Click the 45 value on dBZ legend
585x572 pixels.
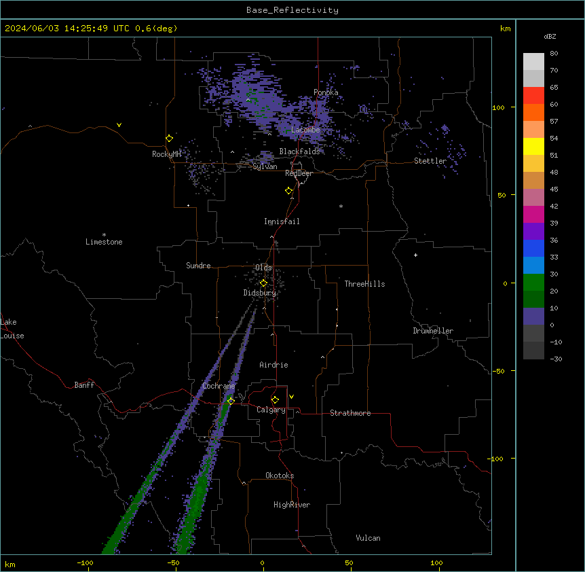tap(554, 190)
